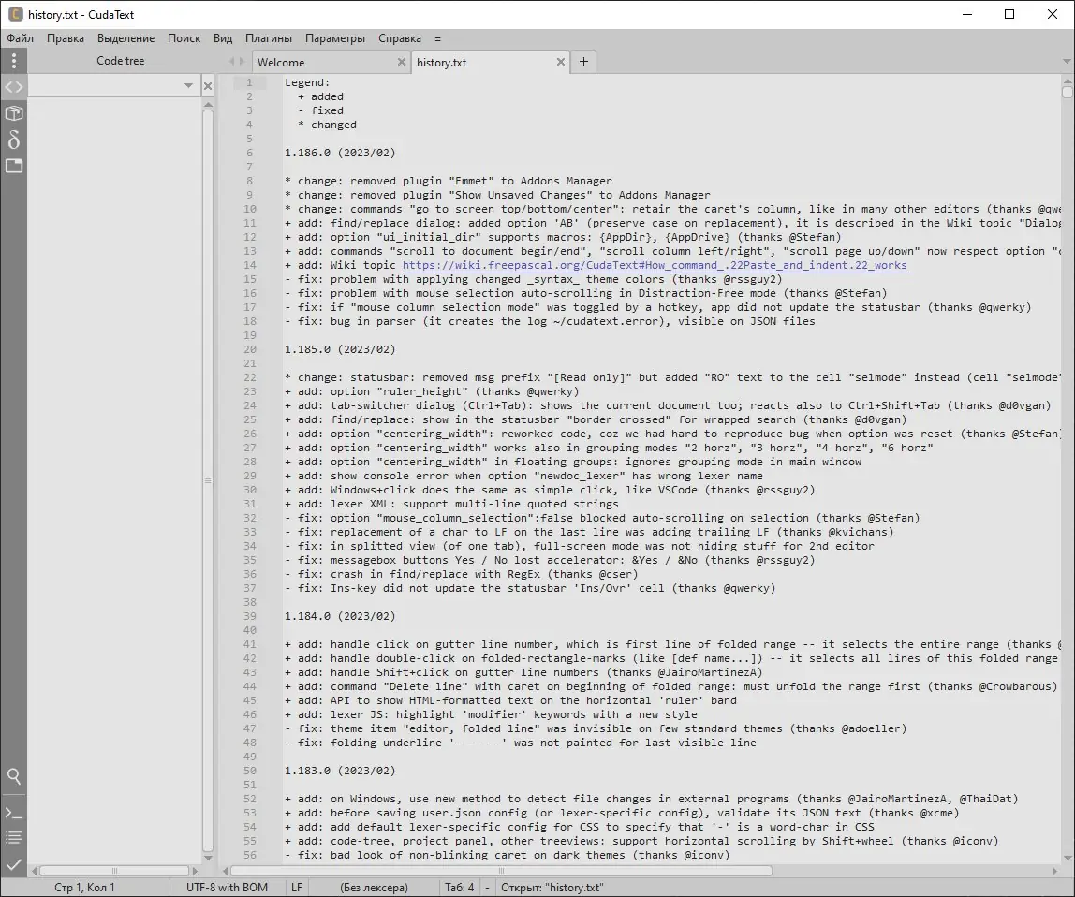The width and height of the screenshot is (1075, 897).
Task: Open the Project panel box icon
Action: point(14,113)
